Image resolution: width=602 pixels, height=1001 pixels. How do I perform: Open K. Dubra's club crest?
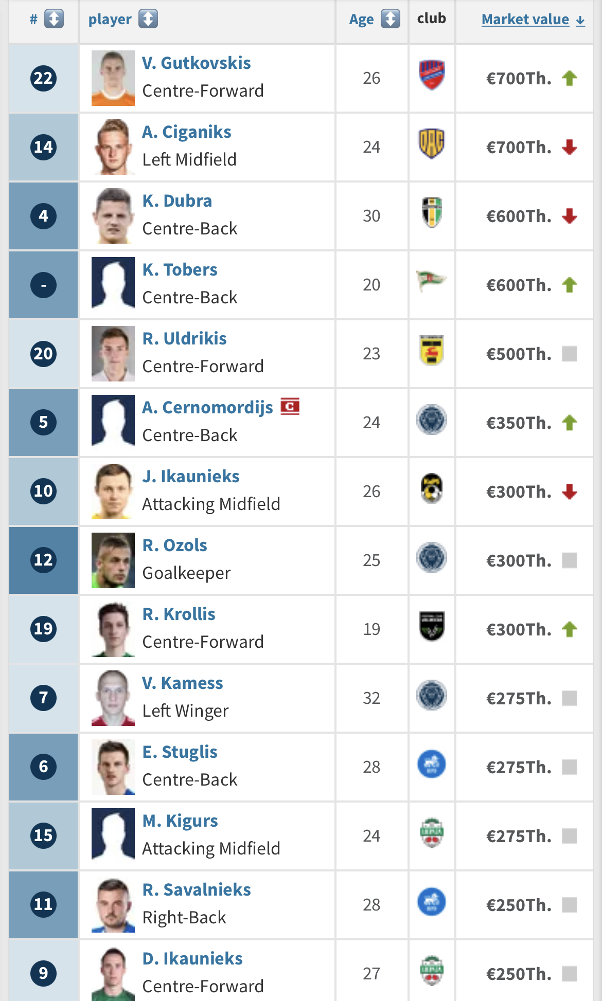432,213
